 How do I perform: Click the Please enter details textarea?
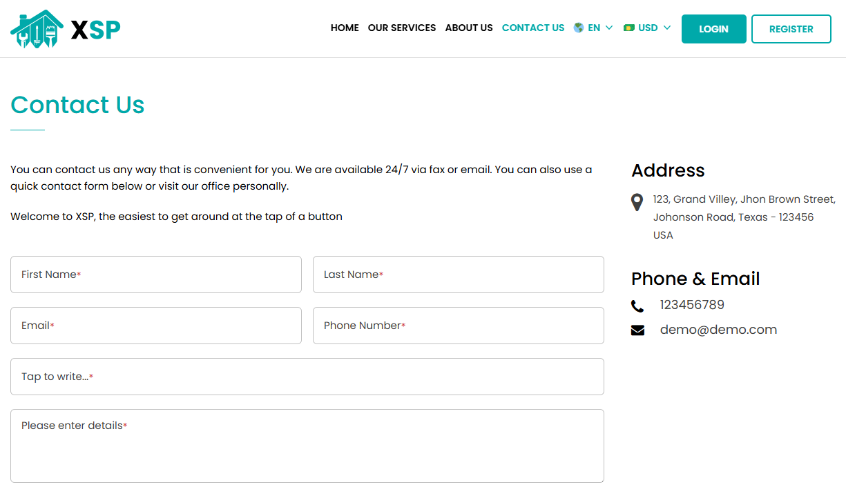coord(307,446)
